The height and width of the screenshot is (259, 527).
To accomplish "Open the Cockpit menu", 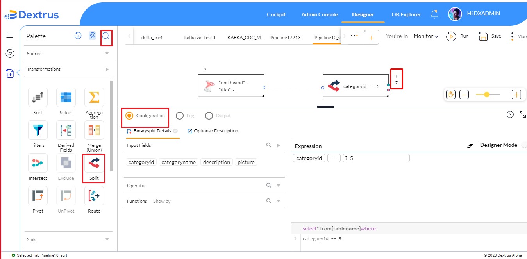I will click(x=276, y=14).
